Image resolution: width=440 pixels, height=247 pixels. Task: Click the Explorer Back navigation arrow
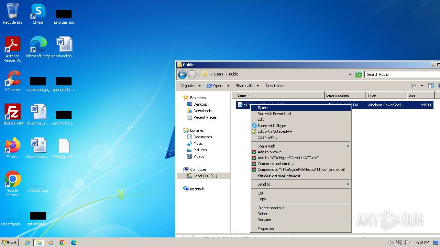183,74
